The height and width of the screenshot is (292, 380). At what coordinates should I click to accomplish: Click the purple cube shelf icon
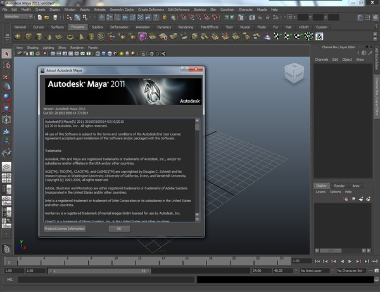coord(142,36)
